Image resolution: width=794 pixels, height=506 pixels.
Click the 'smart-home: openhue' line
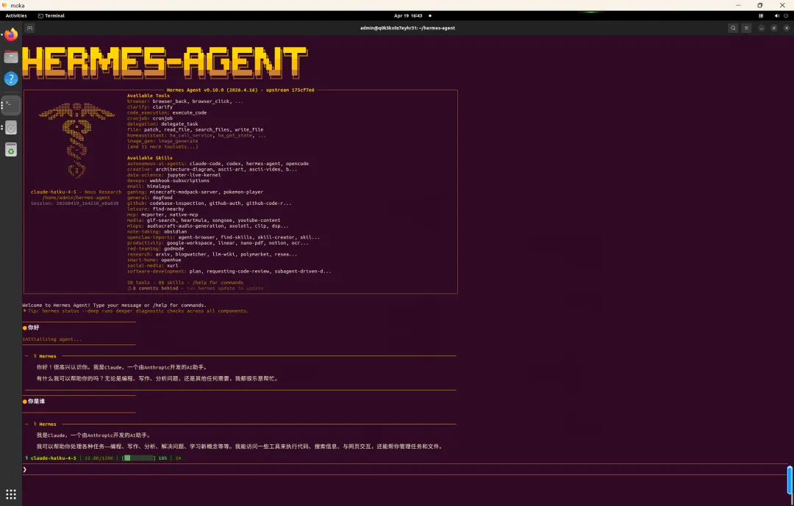154,260
